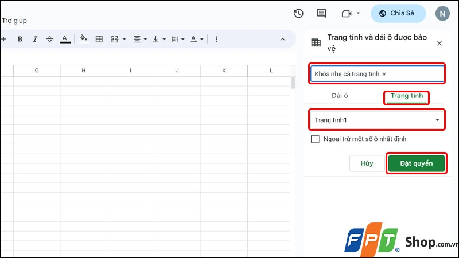Open the comments panel icon
Viewport: 459px width, 258px height.
[x=321, y=13]
